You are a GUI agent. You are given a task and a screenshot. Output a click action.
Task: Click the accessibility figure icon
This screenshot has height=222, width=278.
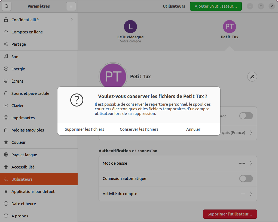6,167
